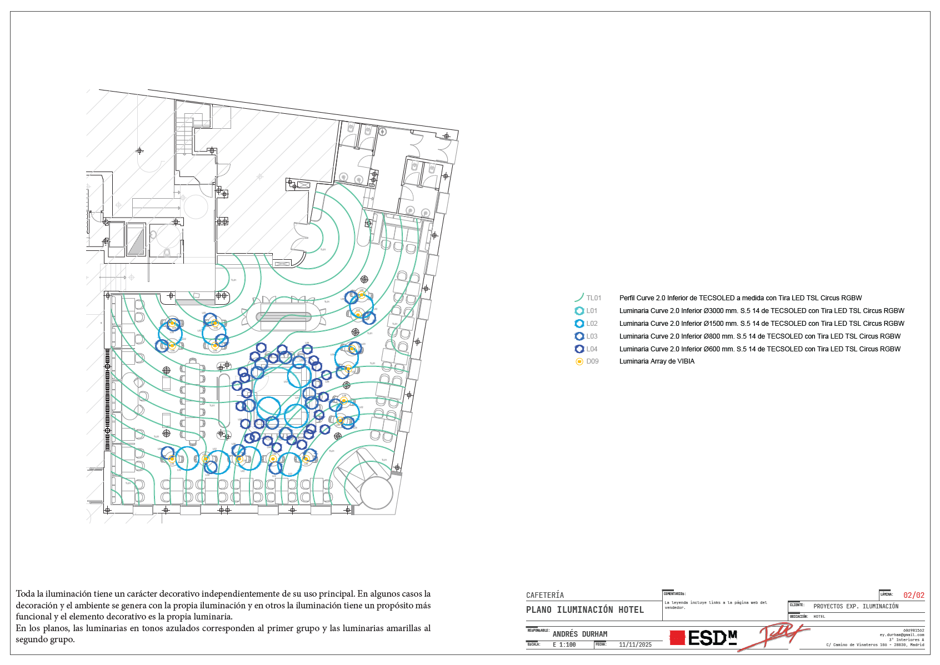
Task: Click the ANDRÉS DURHAM responsible name
Action: click(580, 634)
